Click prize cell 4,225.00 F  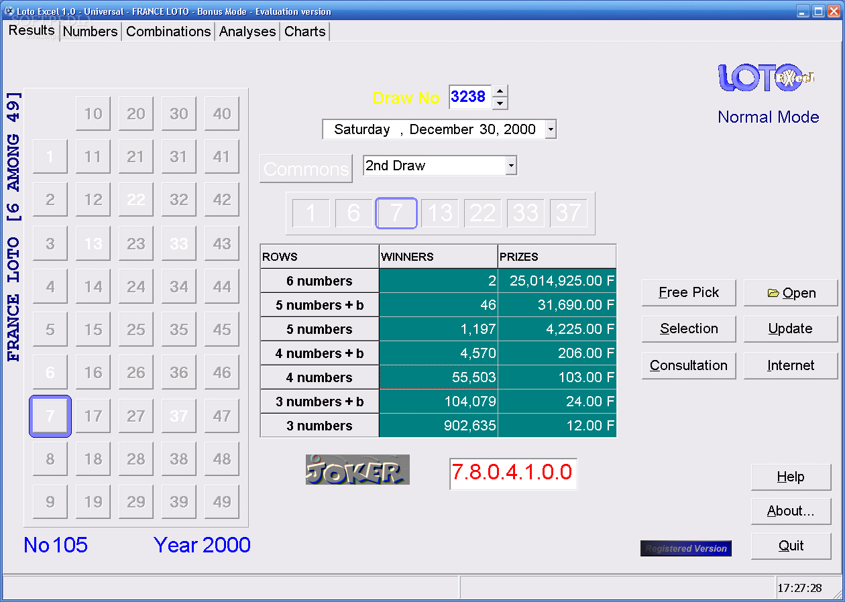557,329
